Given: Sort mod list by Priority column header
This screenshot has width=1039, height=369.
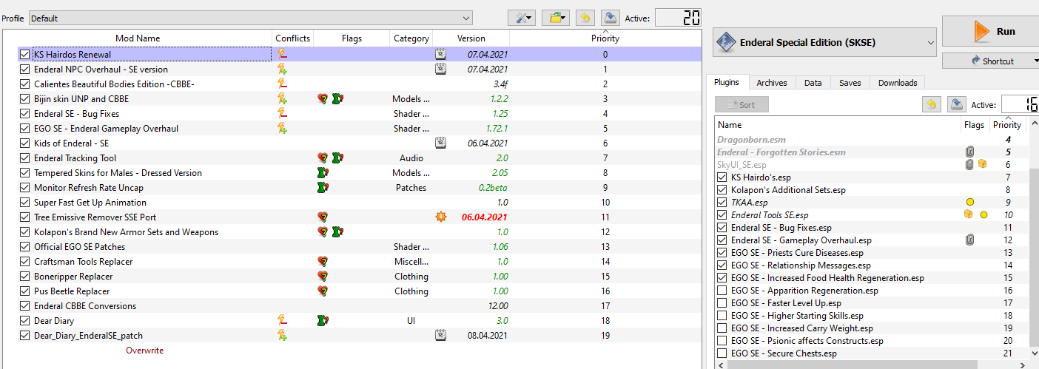Looking at the screenshot, I should tap(605, 38).
